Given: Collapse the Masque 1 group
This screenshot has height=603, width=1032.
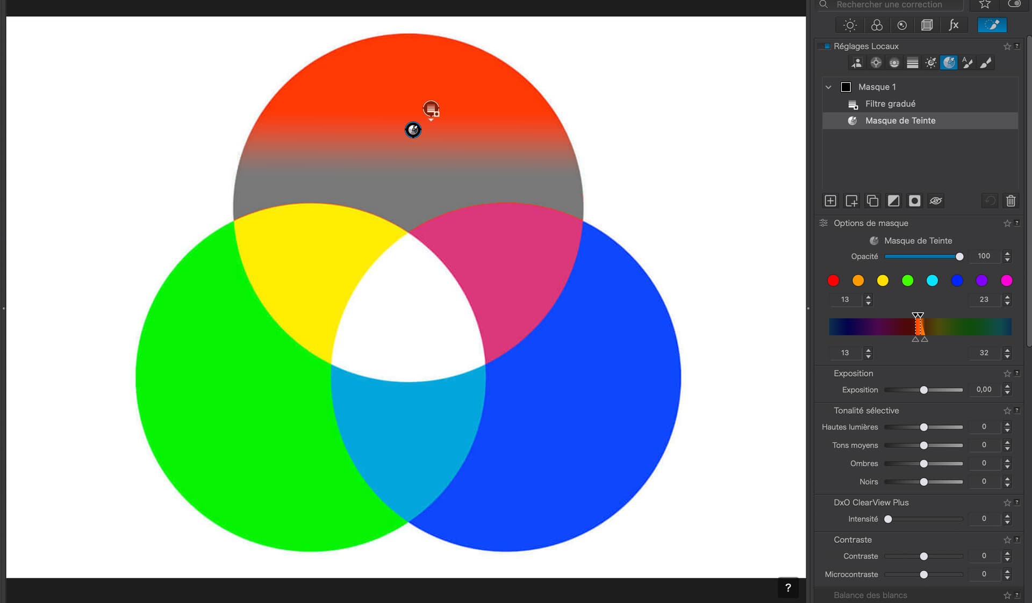Looking at the screenshot, I should coord(828,87).
